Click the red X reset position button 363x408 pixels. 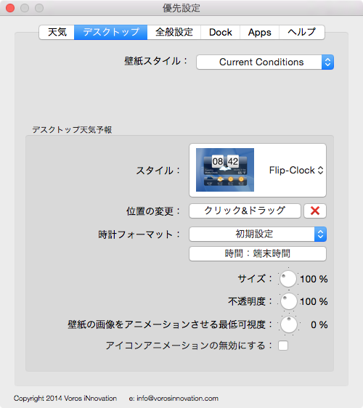tap(315, 211)
